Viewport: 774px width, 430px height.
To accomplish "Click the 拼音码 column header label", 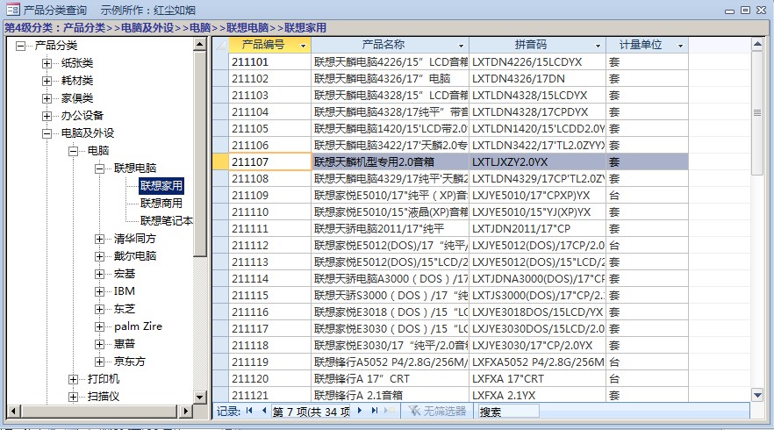I will [x=531, y=45].
